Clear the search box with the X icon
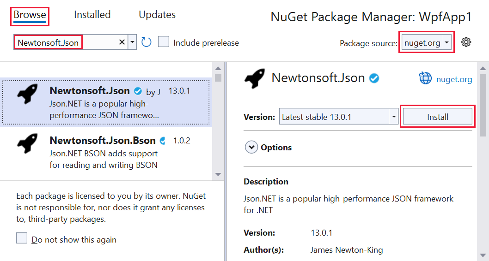This screenshot has height=261, width=489. click(x=122, y=42)
